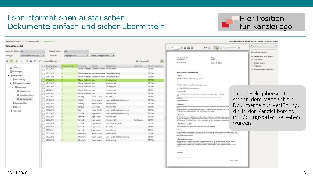Screen dimensions: 313x176
Task: Select Datenübermittlung folder in tree
Action: point(26,95)
